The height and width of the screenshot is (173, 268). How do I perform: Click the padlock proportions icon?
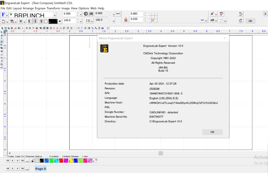(x=126, y=19)
